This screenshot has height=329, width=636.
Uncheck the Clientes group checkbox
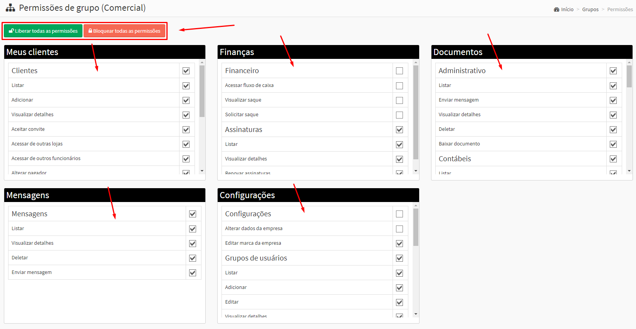pos(186,71)
